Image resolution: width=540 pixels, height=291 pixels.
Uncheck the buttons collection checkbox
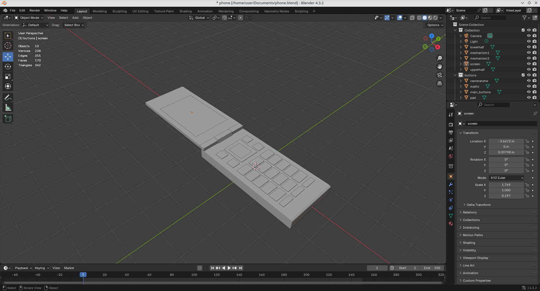pyautogui.click(x=523, y=75)
